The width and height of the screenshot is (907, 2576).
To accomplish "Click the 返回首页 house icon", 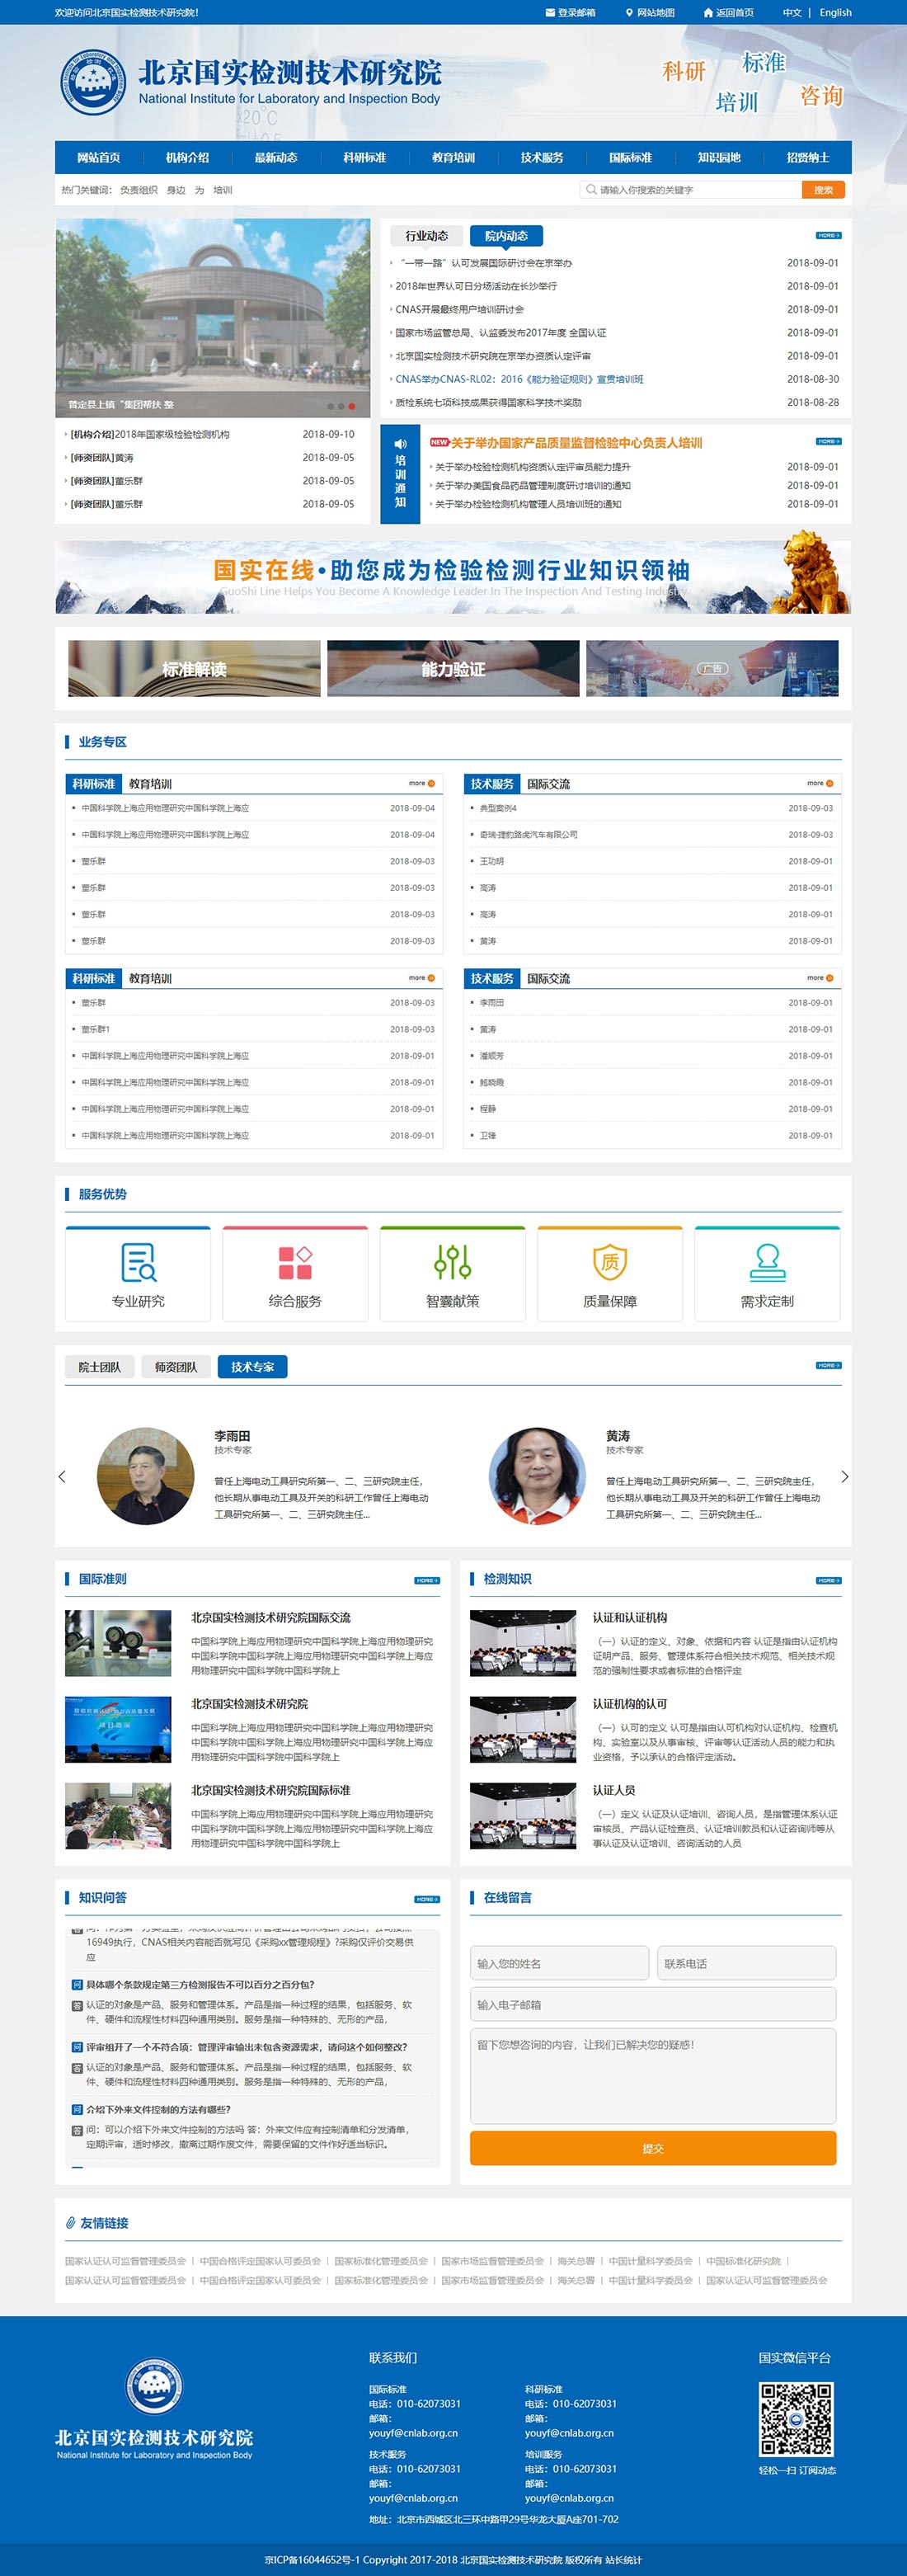I will point(708,13).
